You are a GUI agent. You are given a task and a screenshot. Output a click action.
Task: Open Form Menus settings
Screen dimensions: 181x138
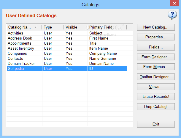tap(156, 67)
